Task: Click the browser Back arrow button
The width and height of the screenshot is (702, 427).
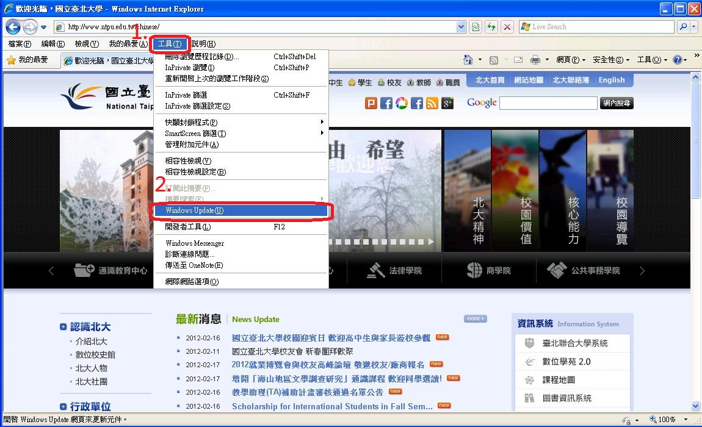Action: (x=13, y=27)
